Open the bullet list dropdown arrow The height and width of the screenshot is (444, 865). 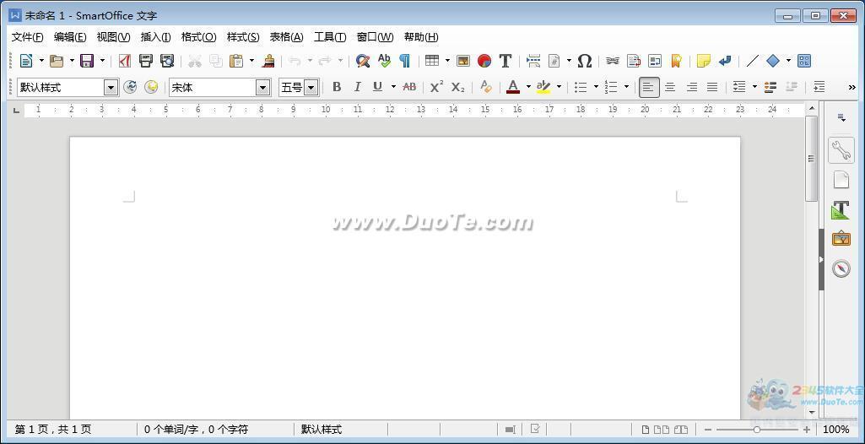596,87
